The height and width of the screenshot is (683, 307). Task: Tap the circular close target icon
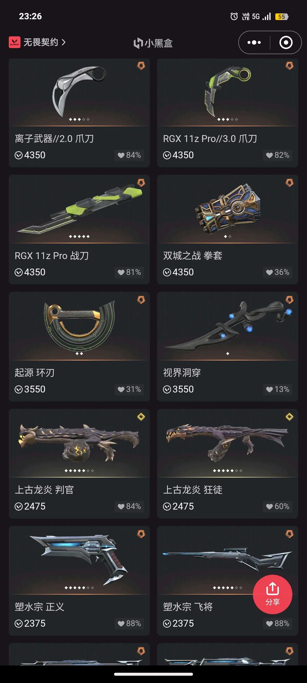(286, 43)
